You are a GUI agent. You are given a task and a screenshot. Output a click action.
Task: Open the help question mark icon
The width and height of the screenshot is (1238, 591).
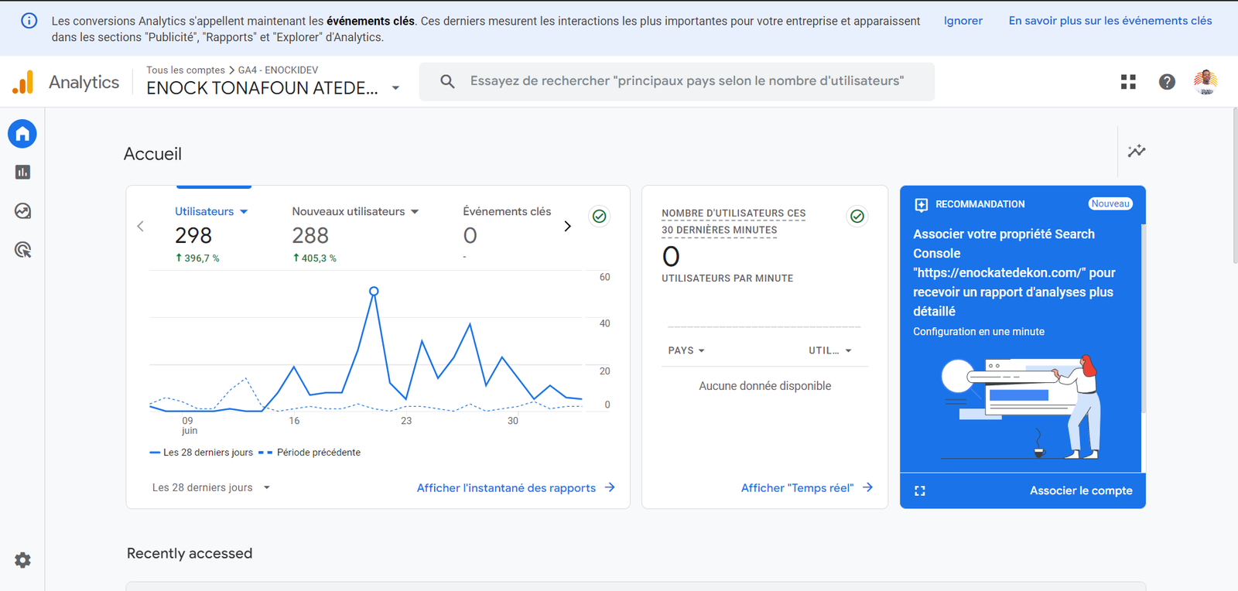click(x=1167, y=81)
